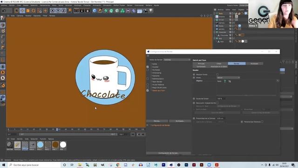Open viewport Vista menu
Viewport: 298px width, 168px height.
13,16
